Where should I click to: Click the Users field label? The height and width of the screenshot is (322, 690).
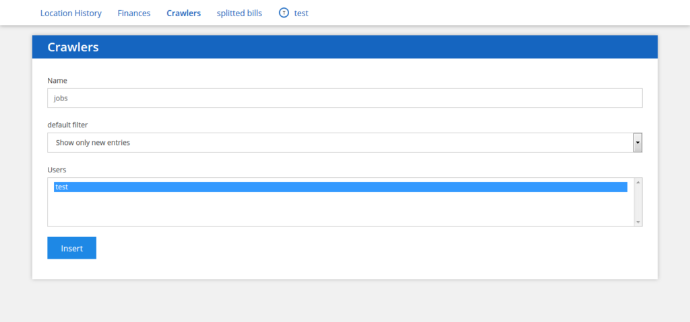coord(57,169)
